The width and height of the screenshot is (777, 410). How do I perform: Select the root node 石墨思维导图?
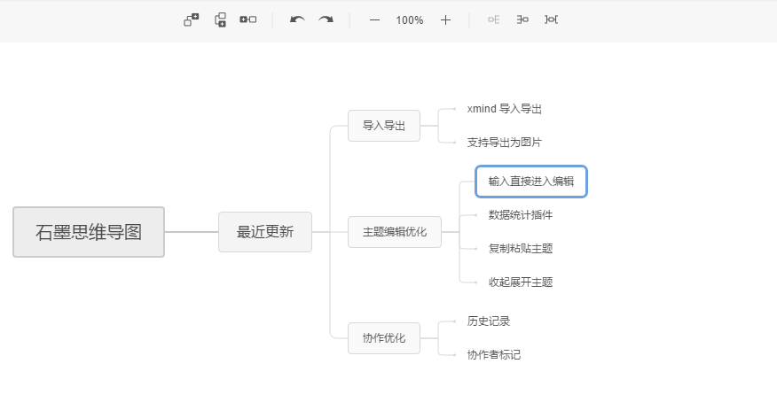[89, 232]
